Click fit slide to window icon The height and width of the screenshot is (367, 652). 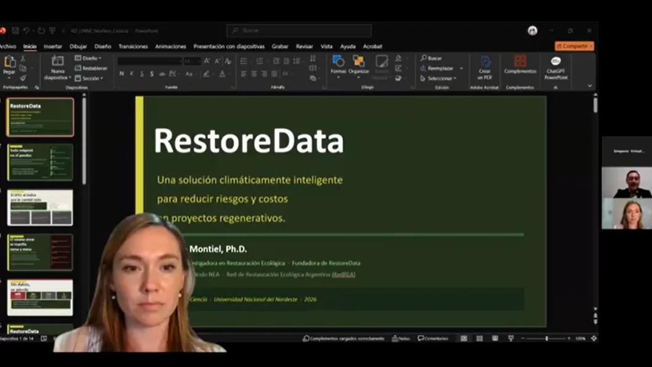click(594, 339)
